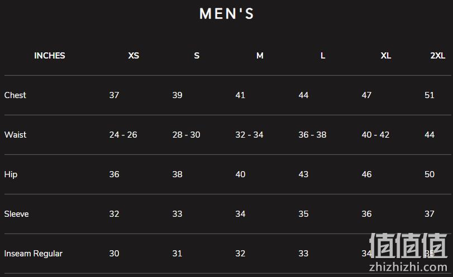
Task: Click the S size column header
Action: [x=197, y=55]
